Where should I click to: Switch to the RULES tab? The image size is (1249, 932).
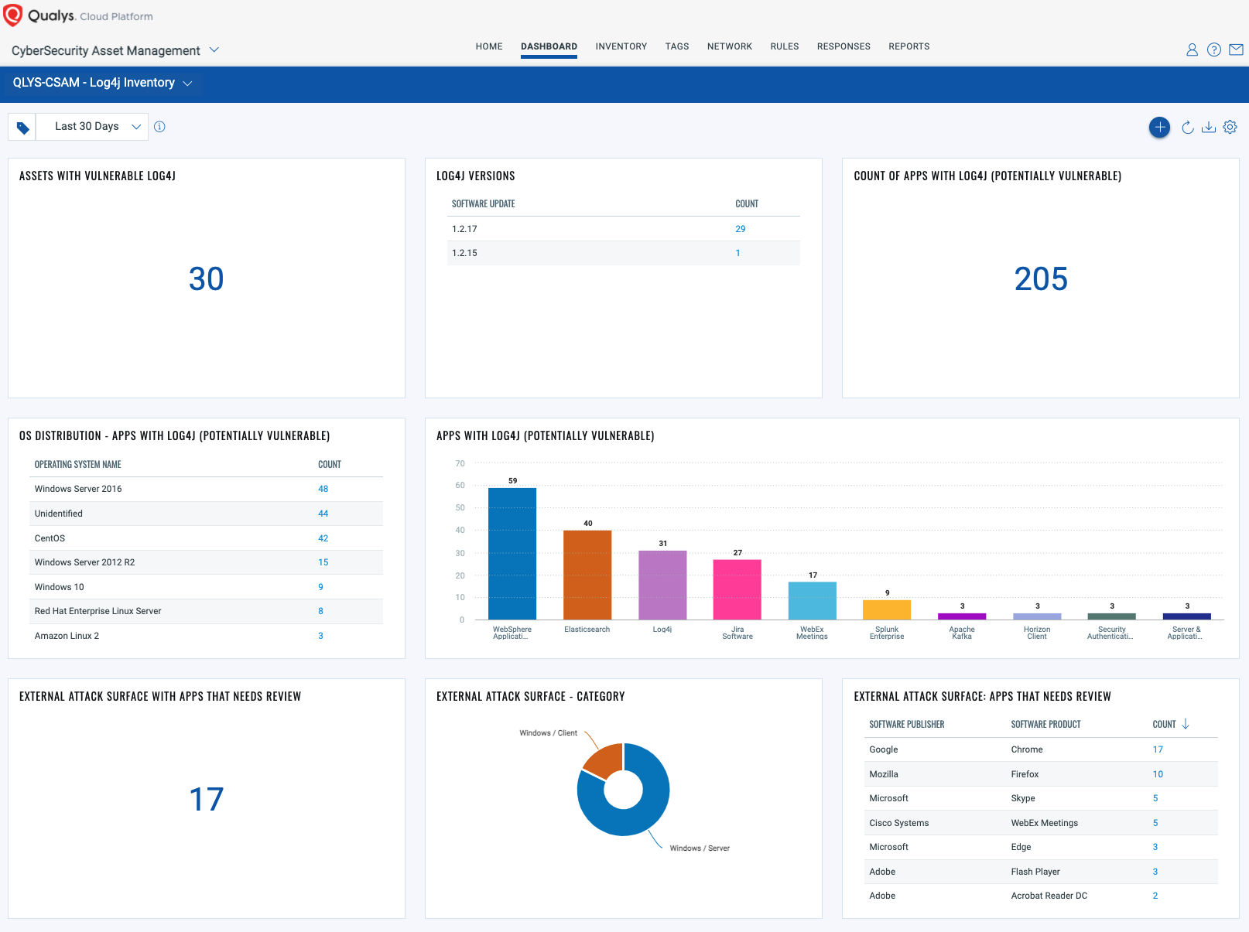[x=784, y=46]
